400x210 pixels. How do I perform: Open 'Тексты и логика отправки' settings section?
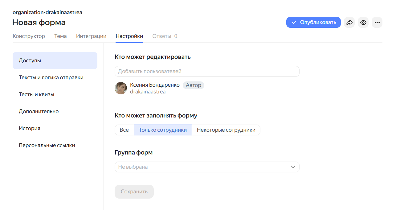(51, 77)
